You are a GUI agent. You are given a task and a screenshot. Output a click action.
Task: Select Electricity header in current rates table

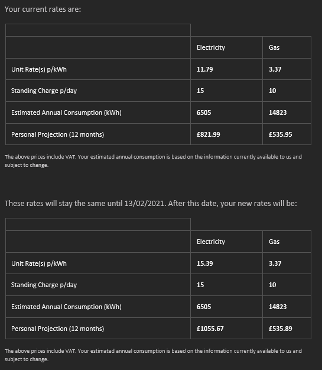pyautogui.click(x=211, y=48)
